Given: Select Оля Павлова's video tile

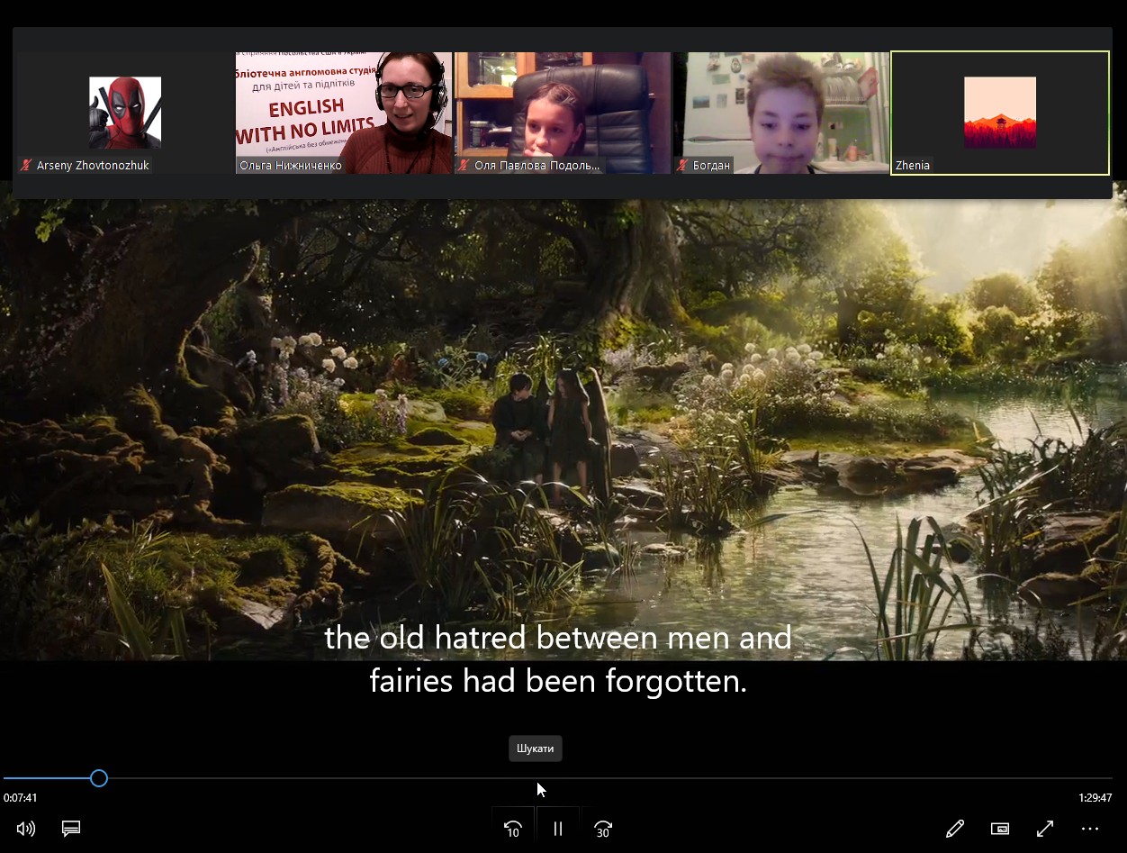Looking at the screenshot, I should point(563,113).
